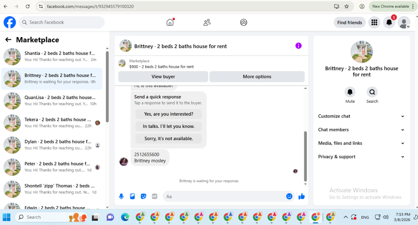Click View buyer button
The height and width of the screenshot is (225, 418).
point(163,77)
